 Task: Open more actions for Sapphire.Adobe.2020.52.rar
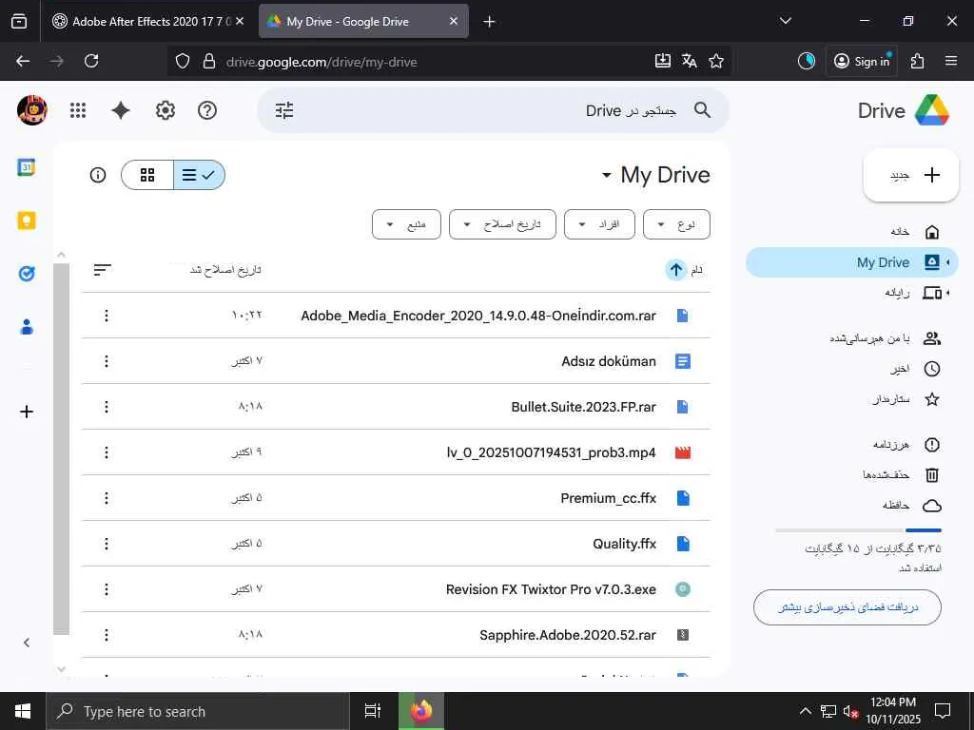click(x=107, y=635)
